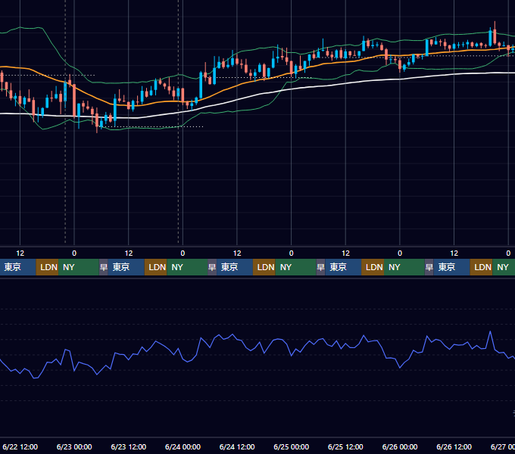Click the LDN session block on 6/22

point(47,267)
